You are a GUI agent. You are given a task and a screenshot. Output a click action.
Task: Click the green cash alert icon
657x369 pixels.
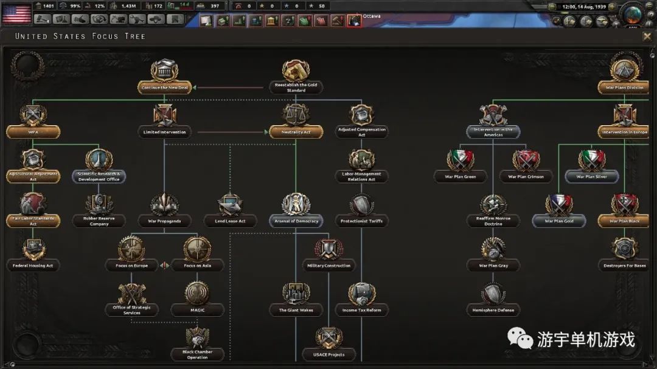tap(223, 21)
